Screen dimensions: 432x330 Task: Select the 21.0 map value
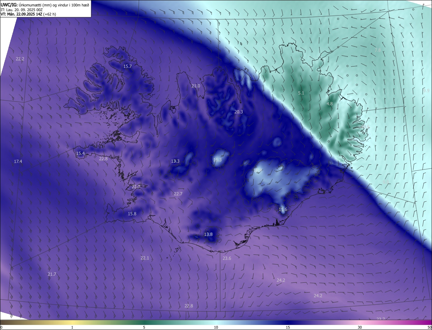coord(196,86)
